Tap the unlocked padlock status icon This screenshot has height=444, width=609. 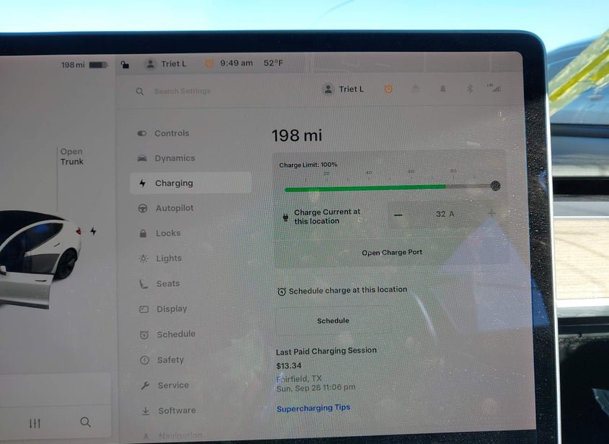tap(125, 64)
